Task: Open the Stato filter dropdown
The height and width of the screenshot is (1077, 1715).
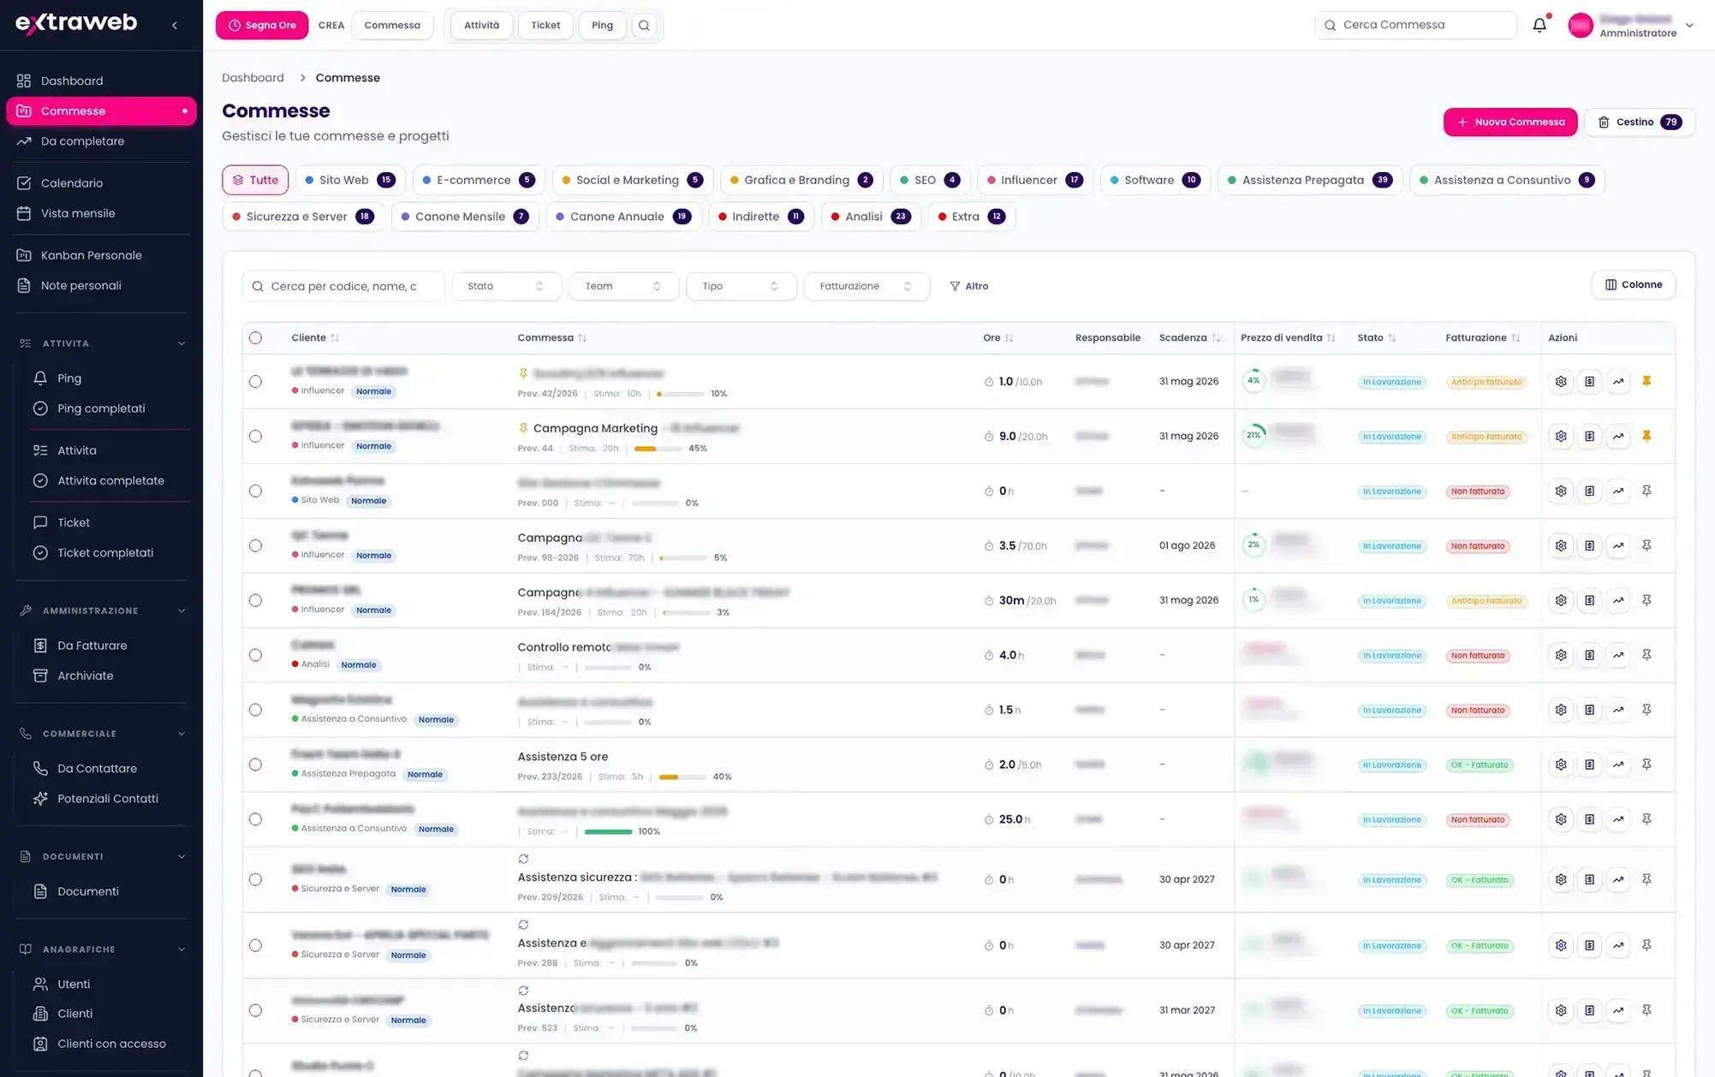Action: point(506,286)
